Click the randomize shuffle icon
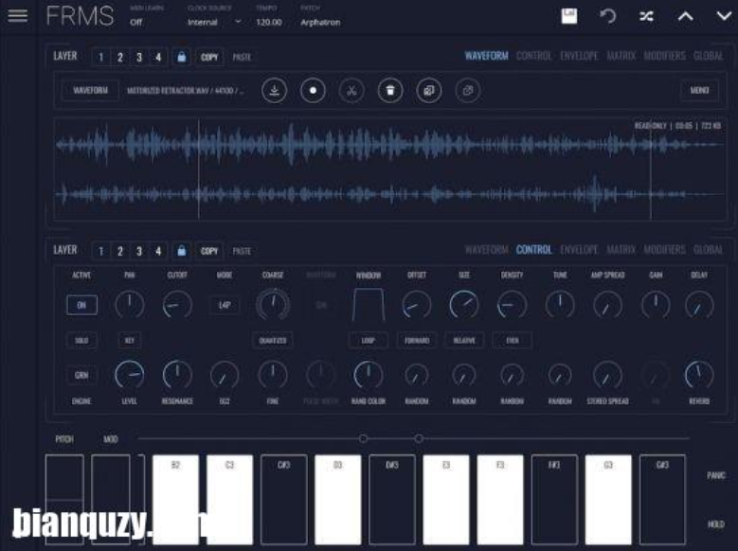 (x=646, y=16)
